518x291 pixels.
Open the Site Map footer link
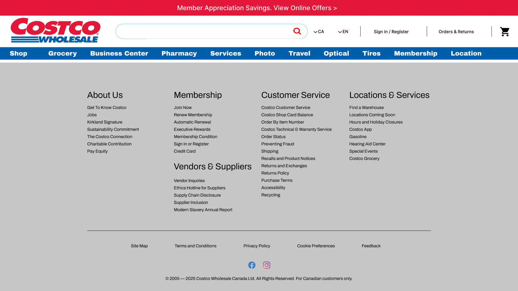pos(139,246)
